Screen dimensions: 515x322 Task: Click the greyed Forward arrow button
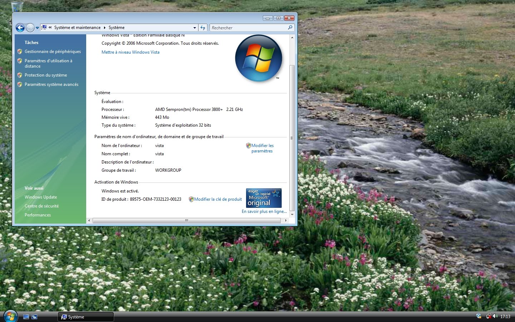pyautogui.click(x=30, y=28)
